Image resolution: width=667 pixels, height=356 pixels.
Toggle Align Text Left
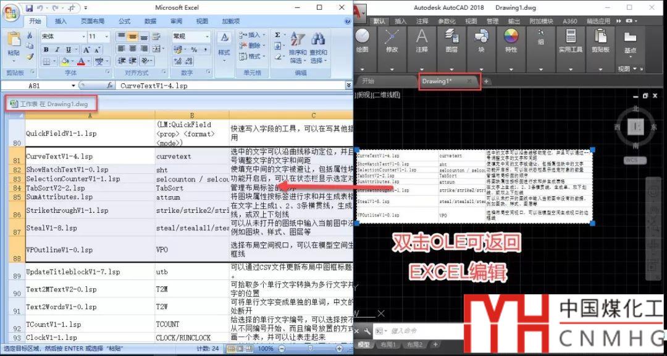[122, 49]
